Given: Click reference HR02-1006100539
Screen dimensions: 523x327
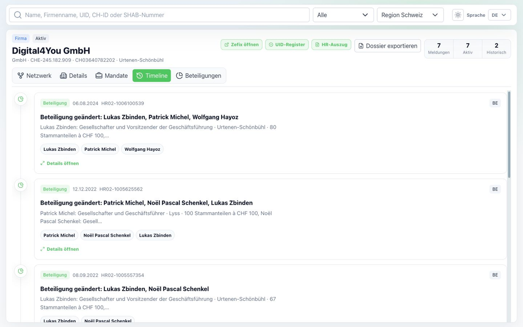Looking at the screenshot, I should [123, 103].
